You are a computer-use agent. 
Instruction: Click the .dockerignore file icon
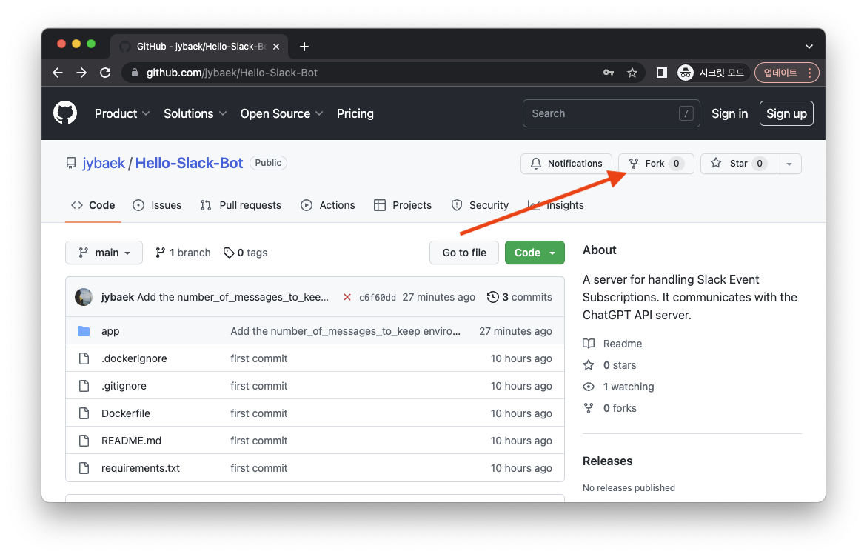click(x=84, y=358)
